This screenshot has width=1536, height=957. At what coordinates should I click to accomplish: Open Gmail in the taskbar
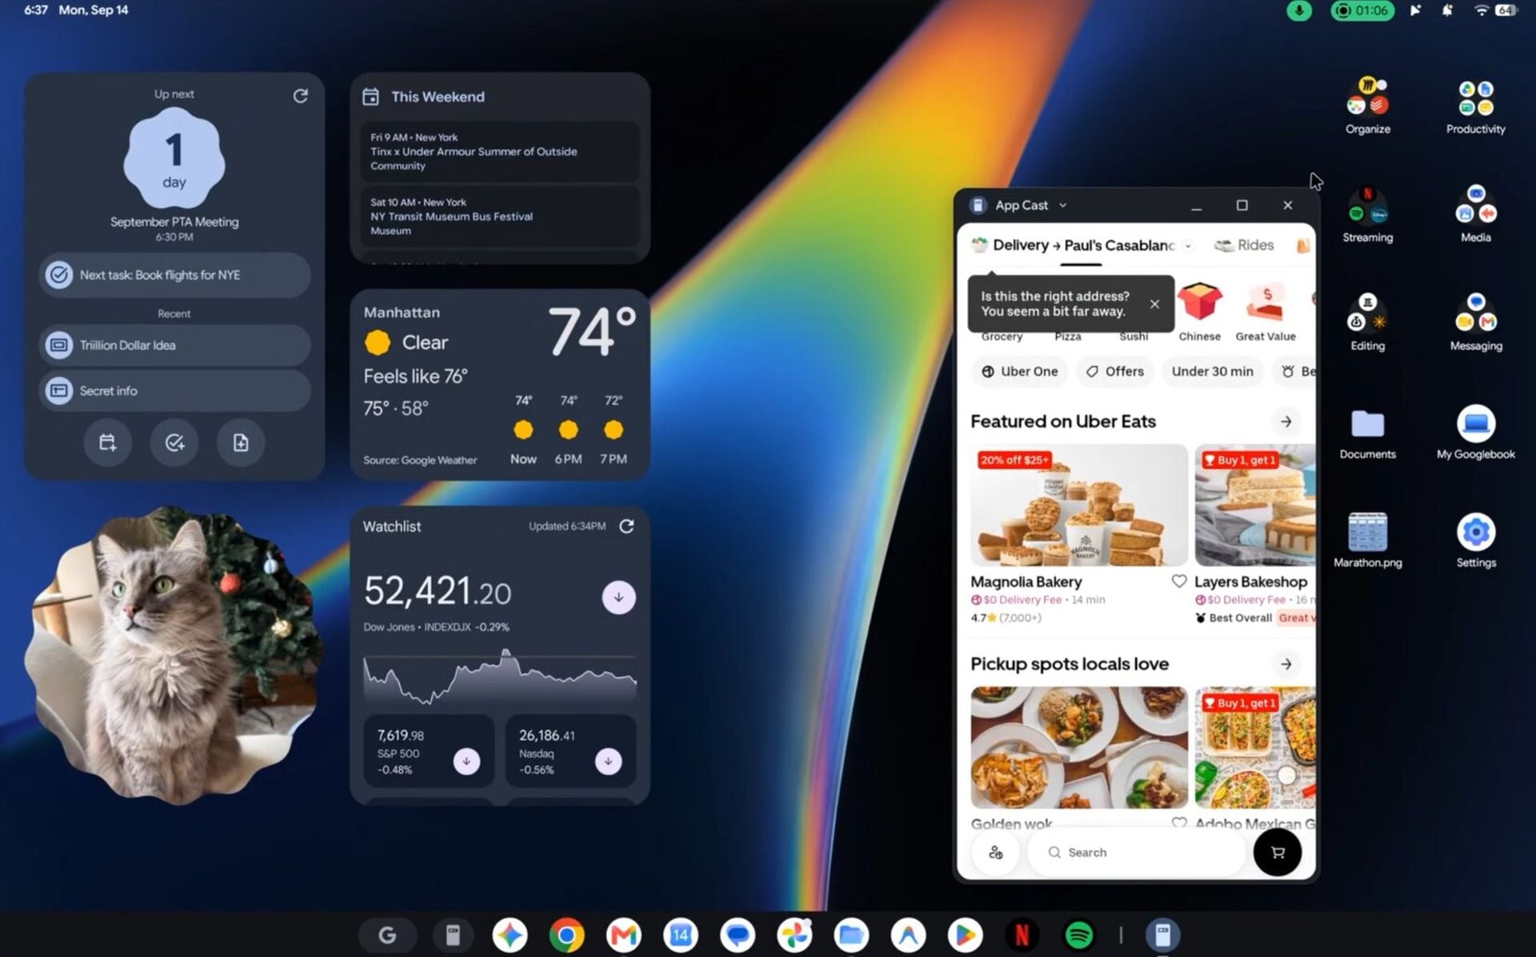pyautogui.click(x=623, y=935)
